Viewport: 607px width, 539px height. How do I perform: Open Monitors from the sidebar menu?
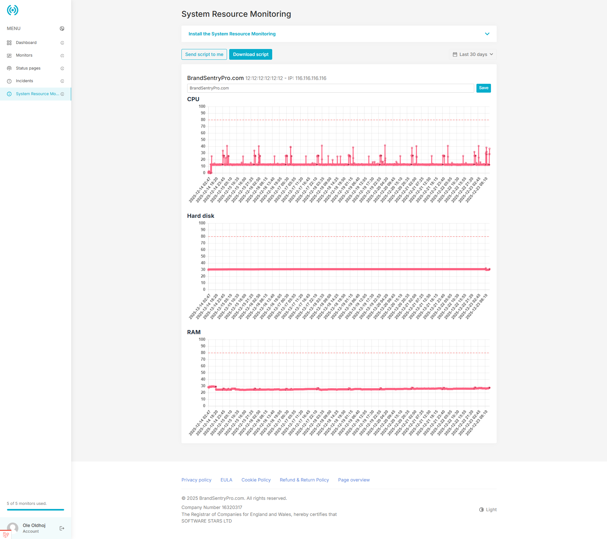click(x=24, y=55)
